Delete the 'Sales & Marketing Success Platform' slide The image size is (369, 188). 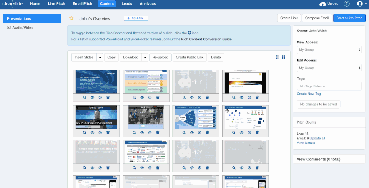tap(108, 97)
